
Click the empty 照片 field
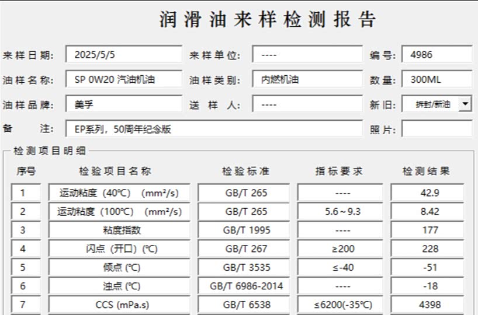tap(437, 129)
